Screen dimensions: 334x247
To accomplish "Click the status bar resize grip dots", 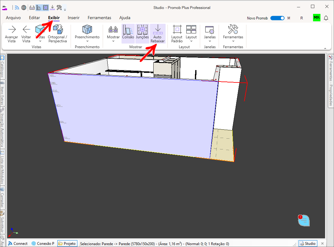I will tap(295, 245).
